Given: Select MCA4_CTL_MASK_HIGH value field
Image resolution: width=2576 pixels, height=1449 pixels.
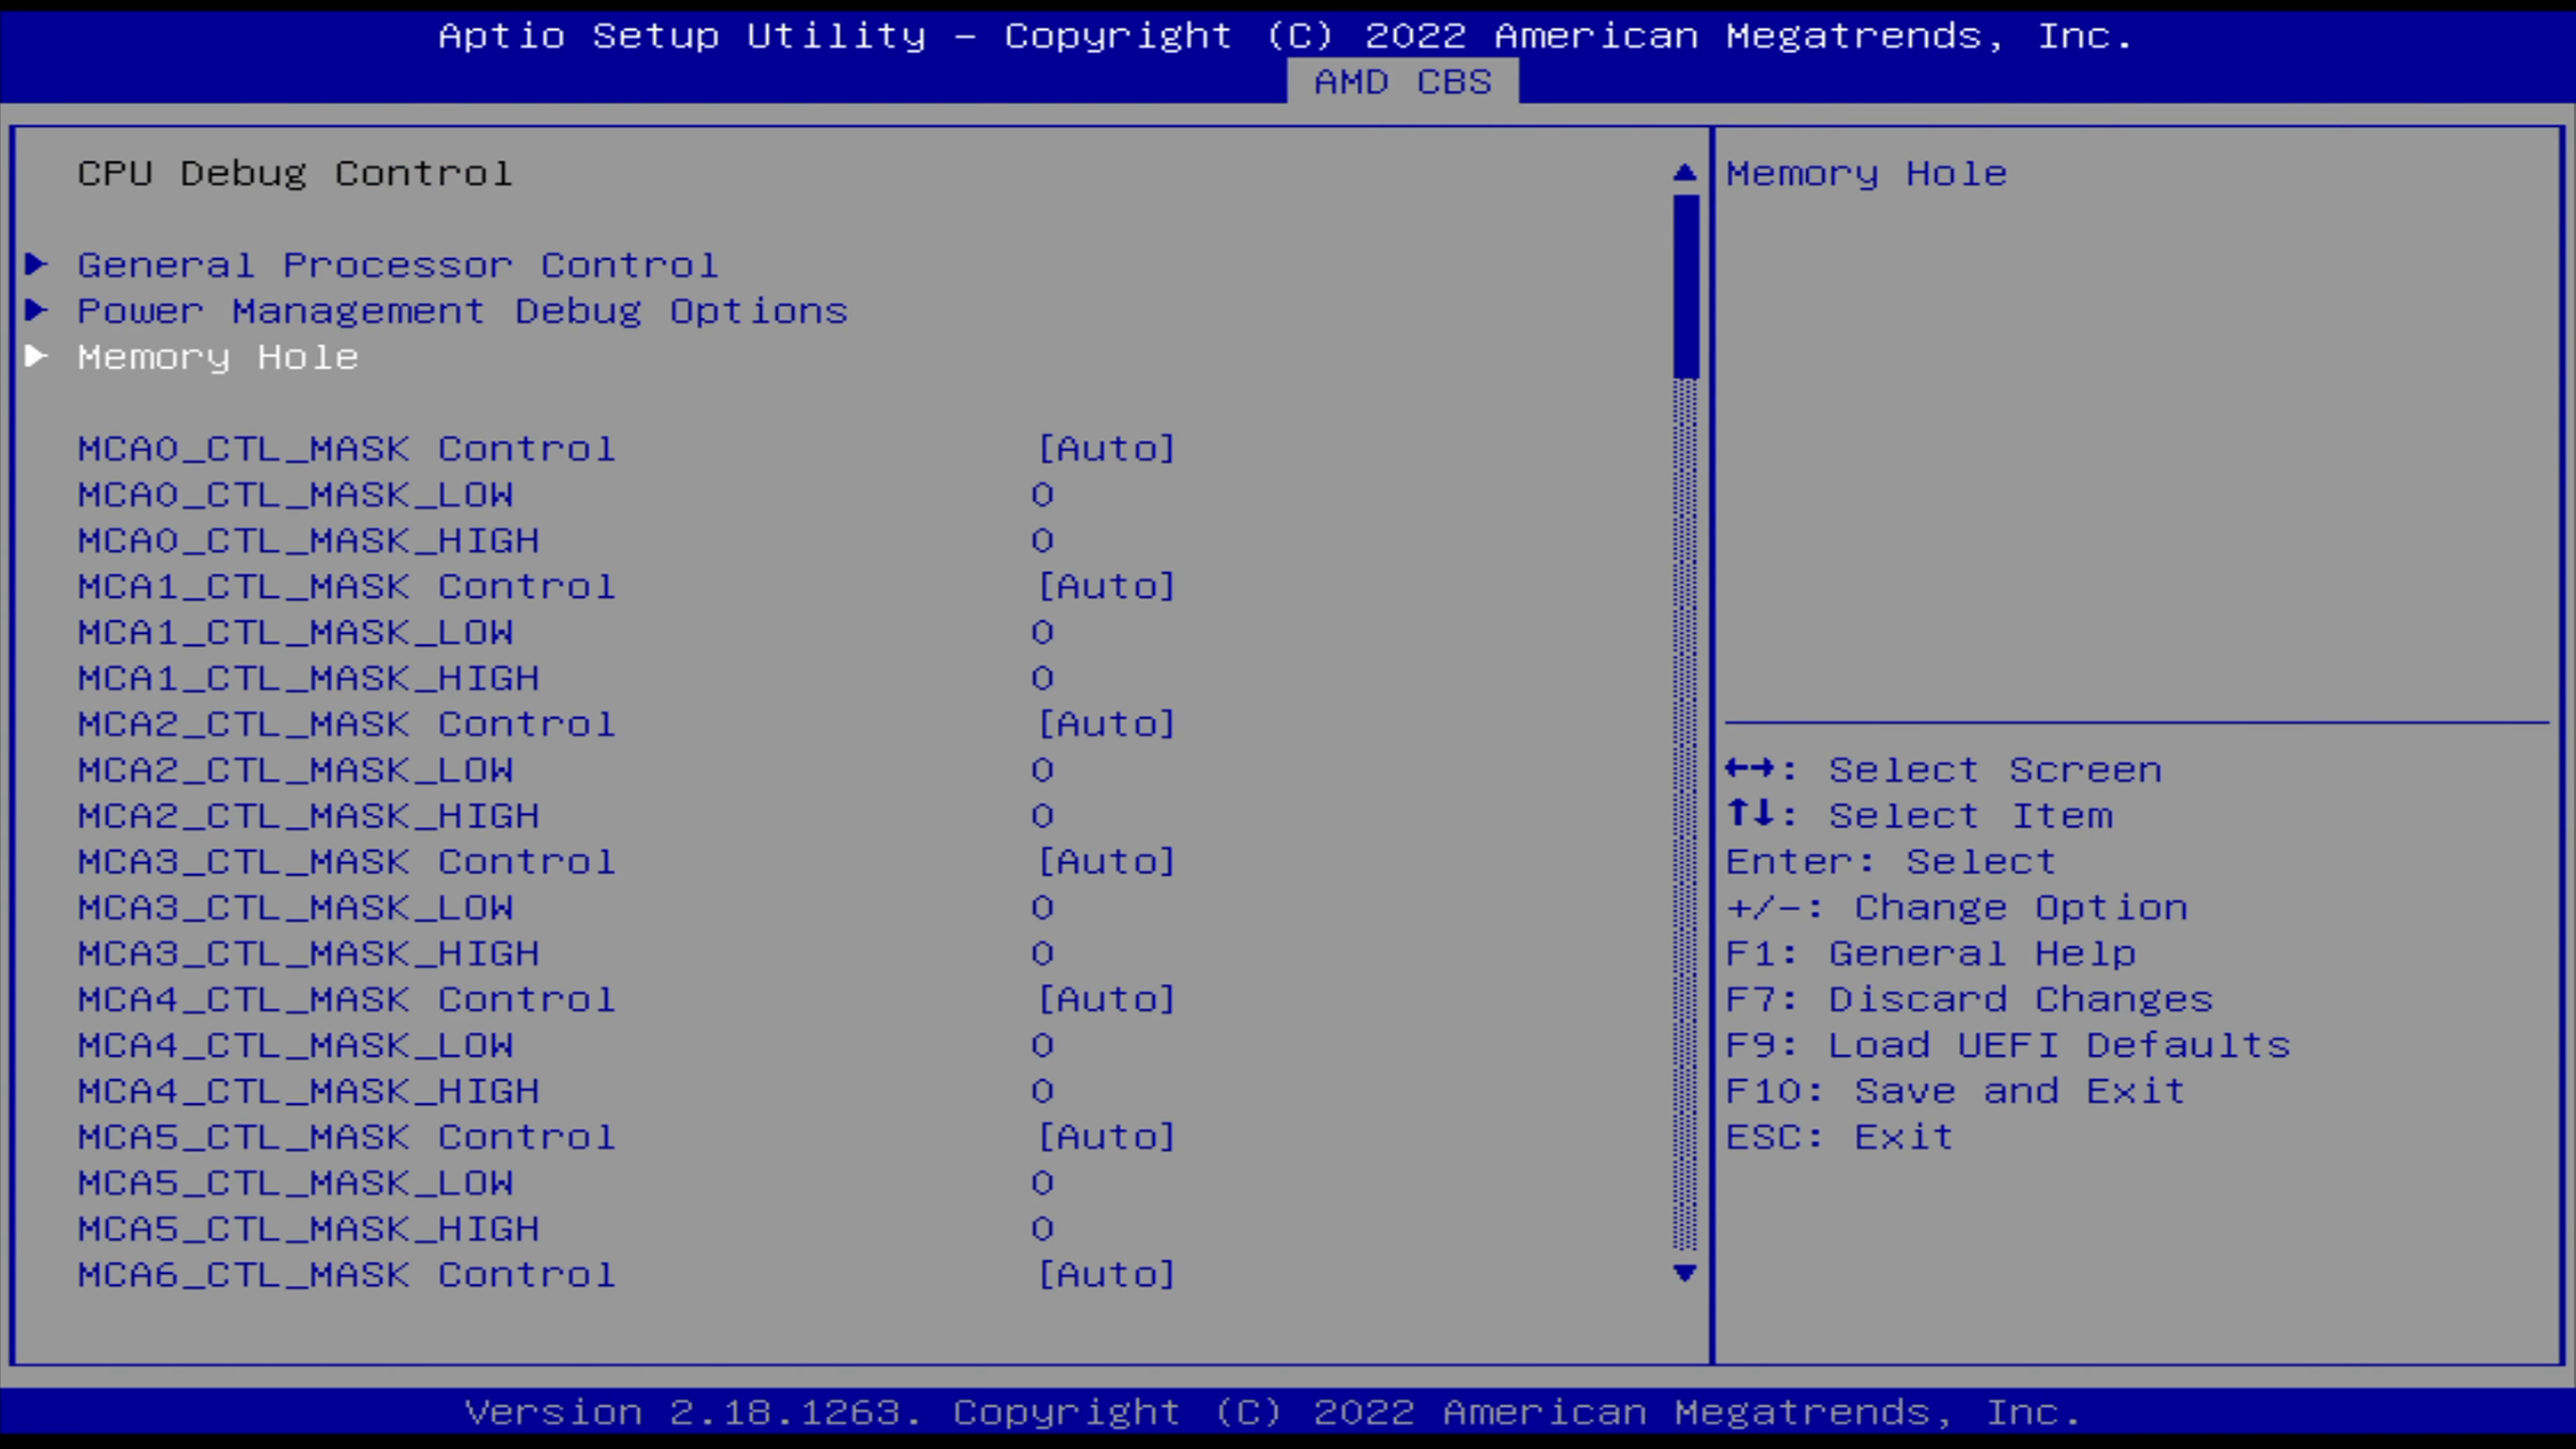Looking at the screenshot, I should [x=1043, y=1091].
